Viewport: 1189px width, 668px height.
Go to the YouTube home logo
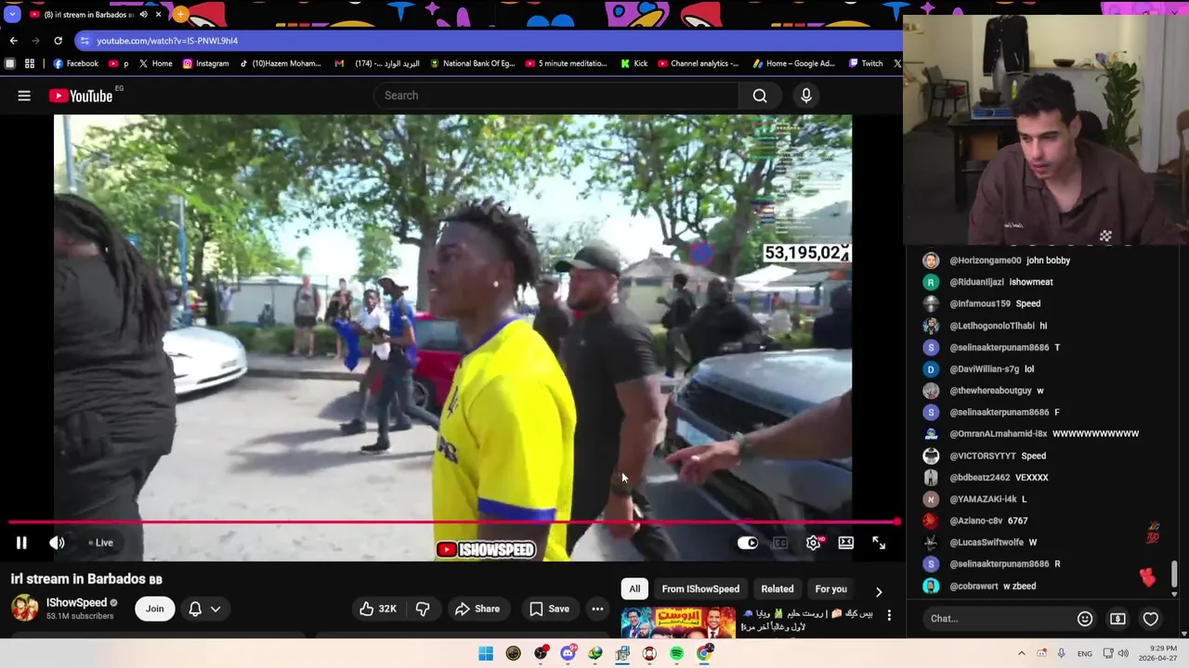point(81,96)
